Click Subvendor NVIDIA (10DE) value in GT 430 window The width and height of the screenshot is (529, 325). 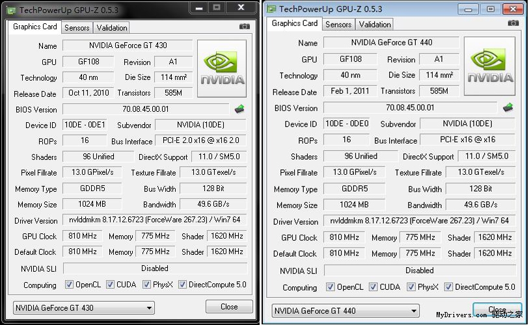coord(201,125)
